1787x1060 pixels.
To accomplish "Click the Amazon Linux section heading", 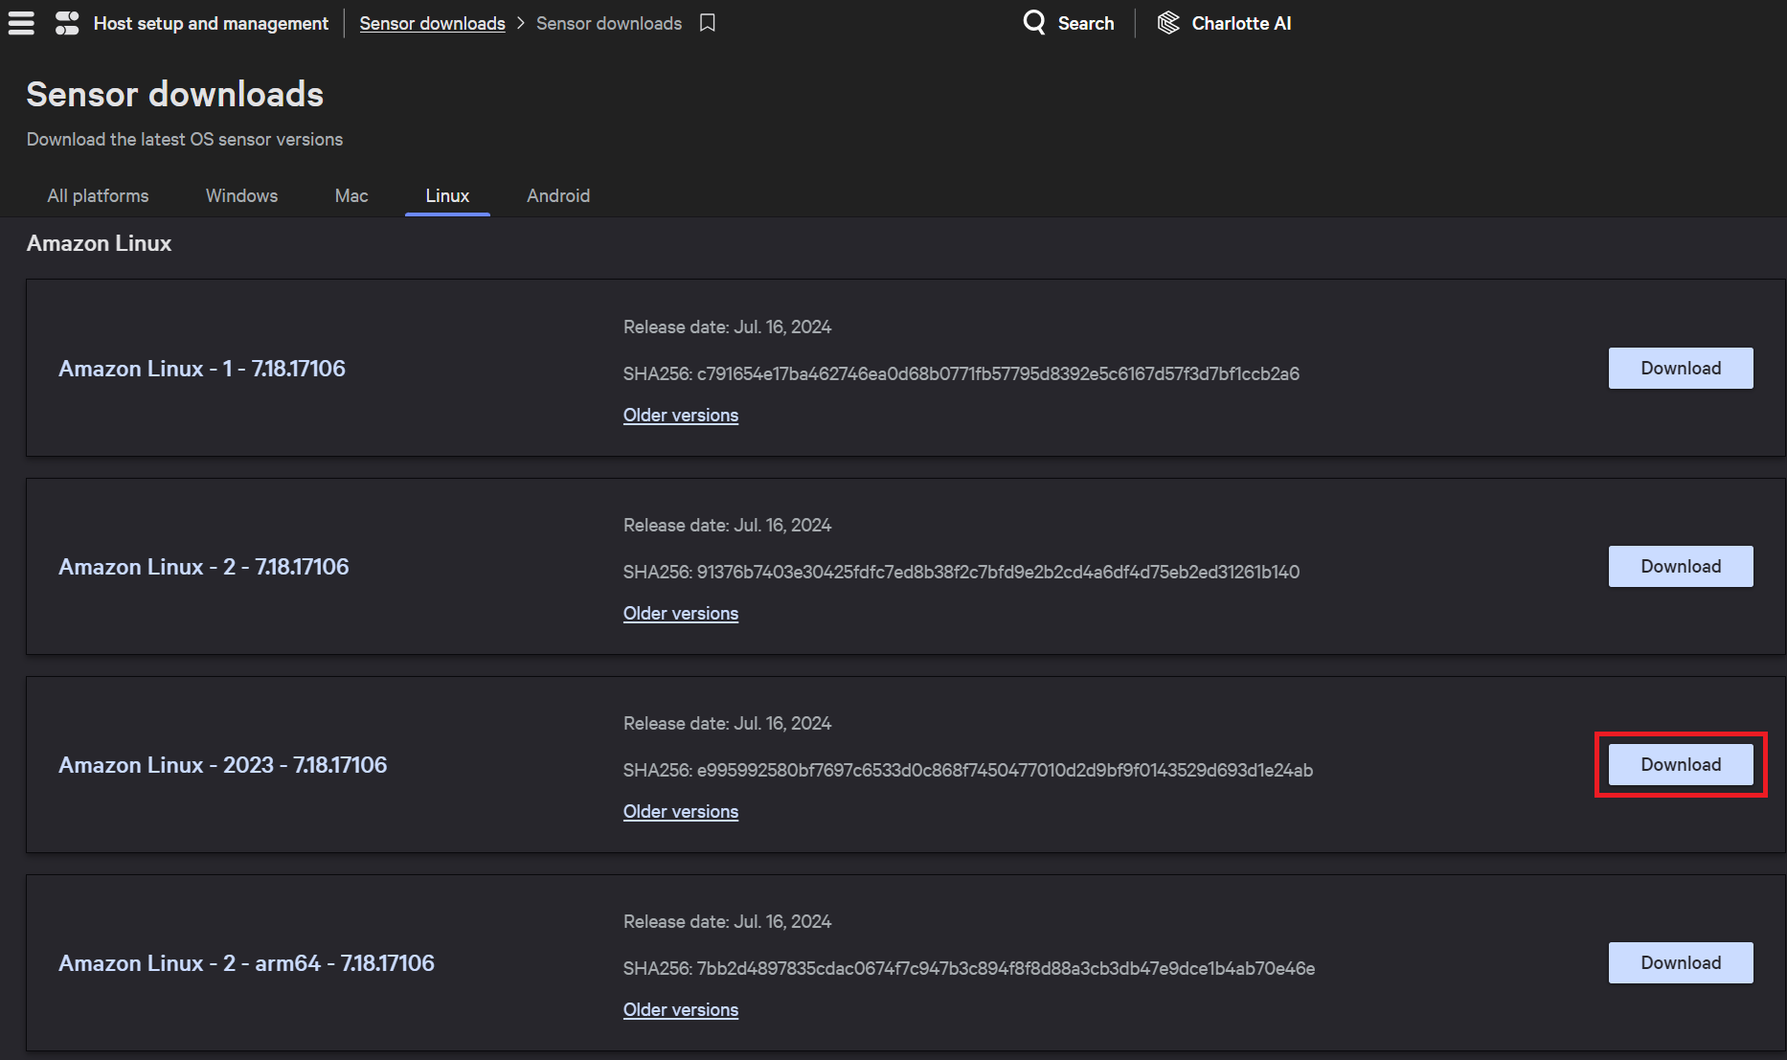I will click(x=99, y=243).
